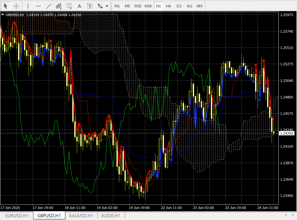Activate the crosshair tool
Screen dimensions: 297x220
click(16, 6)
